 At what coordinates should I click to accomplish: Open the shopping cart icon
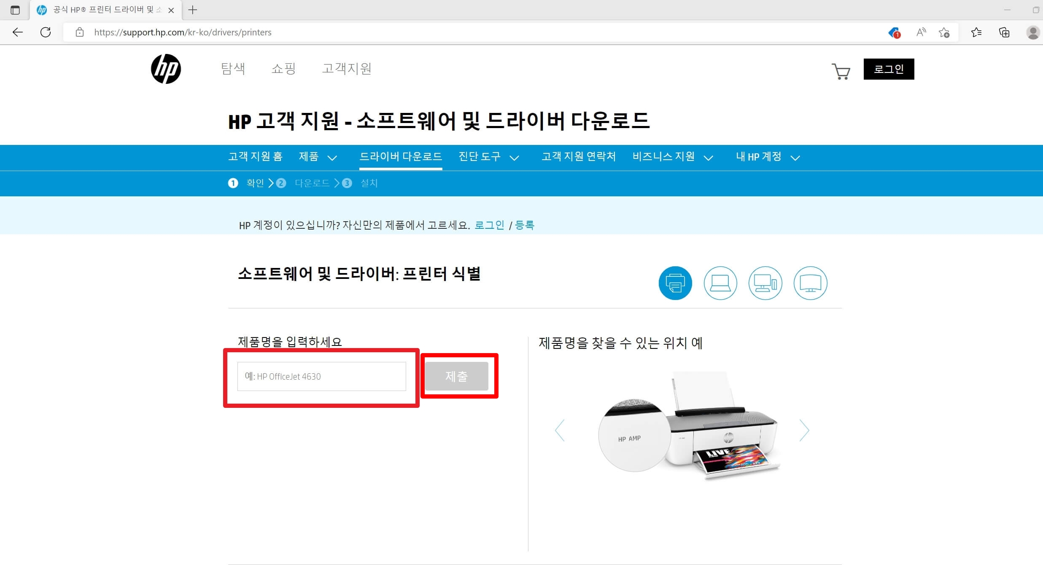pos(841,71)
